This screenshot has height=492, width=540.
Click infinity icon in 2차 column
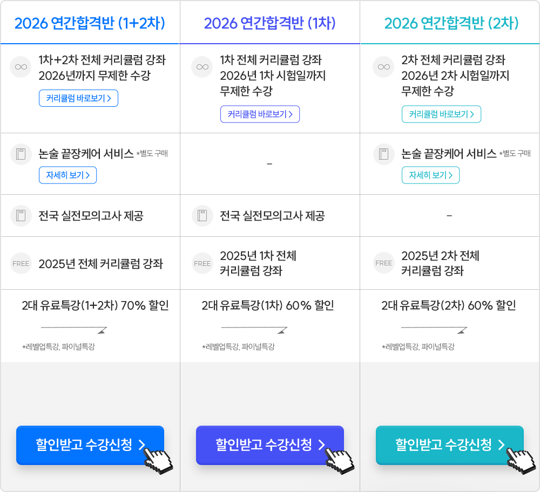[384, 67]
